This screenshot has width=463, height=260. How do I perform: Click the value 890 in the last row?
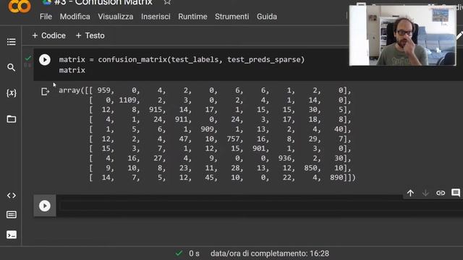coord(336,178)
